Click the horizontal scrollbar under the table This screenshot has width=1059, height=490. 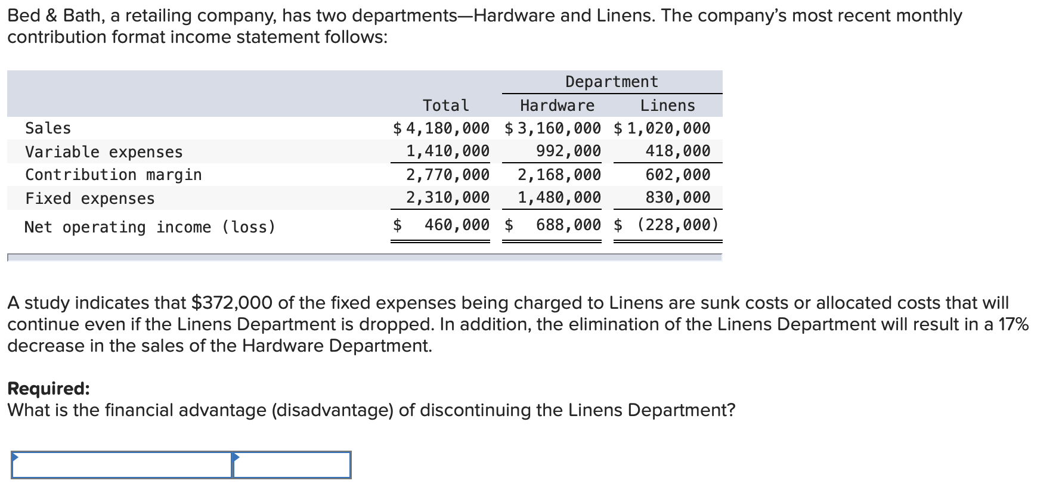pyautogui.click(x=364, y=258)
